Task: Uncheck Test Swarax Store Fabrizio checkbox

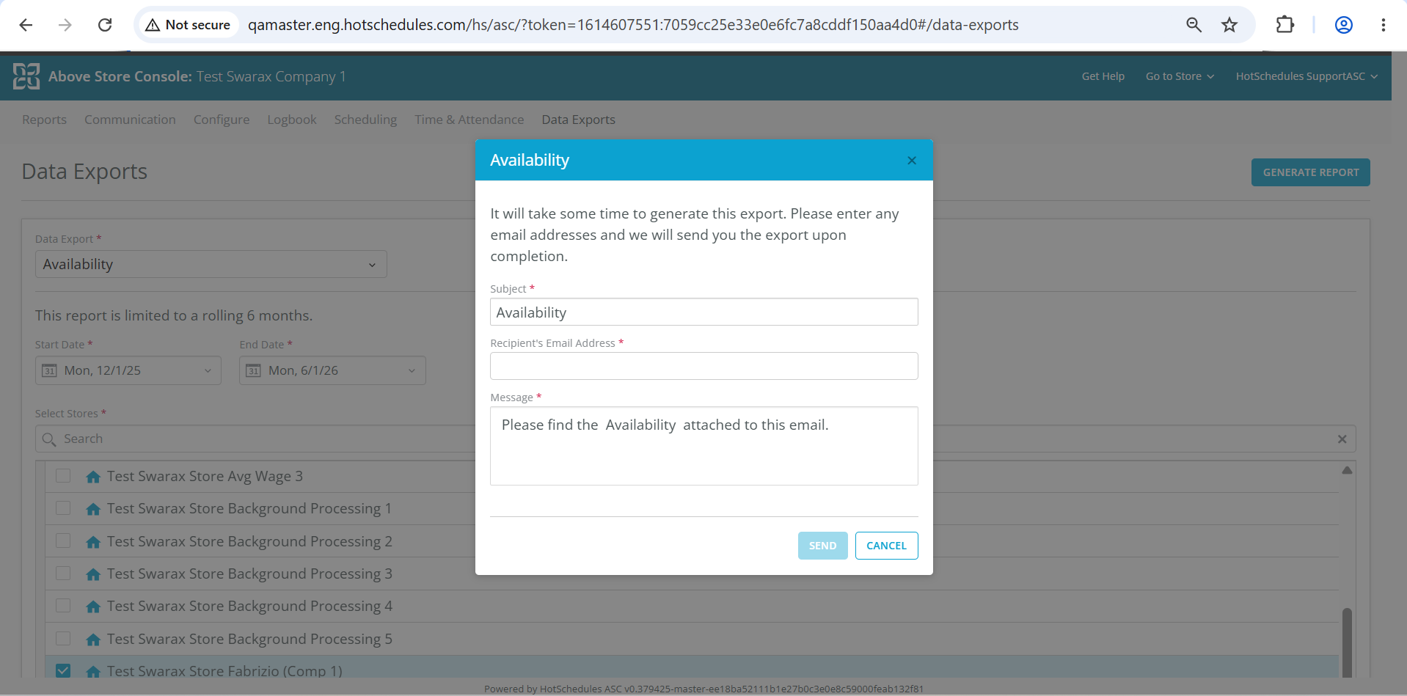Action: 63,670
